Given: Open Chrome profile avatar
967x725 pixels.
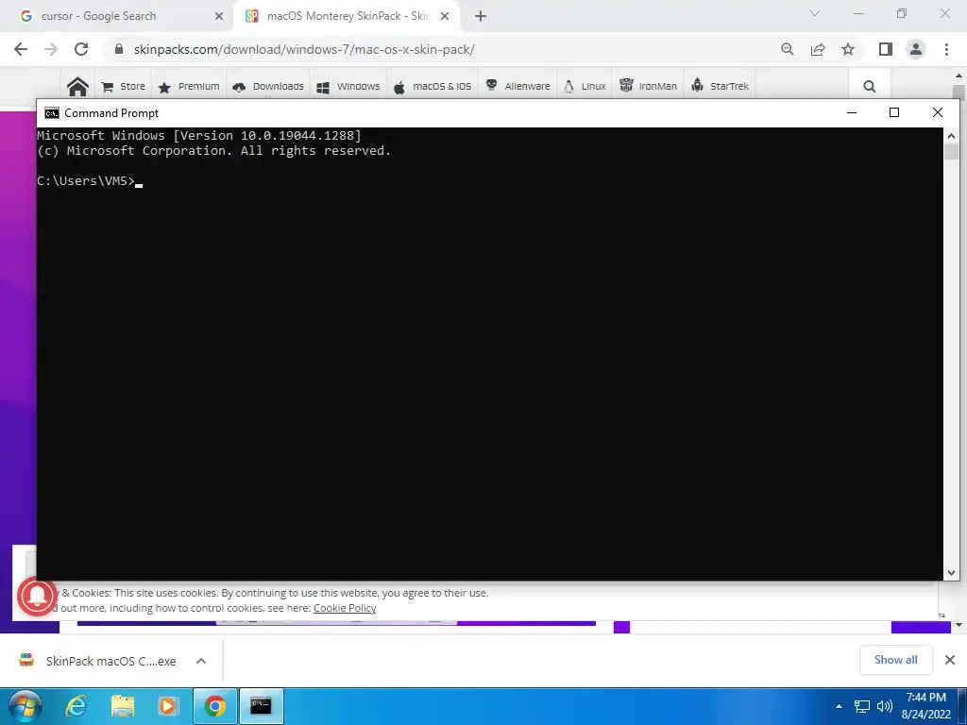Looking at the screenshot, I should coord(916,49).
